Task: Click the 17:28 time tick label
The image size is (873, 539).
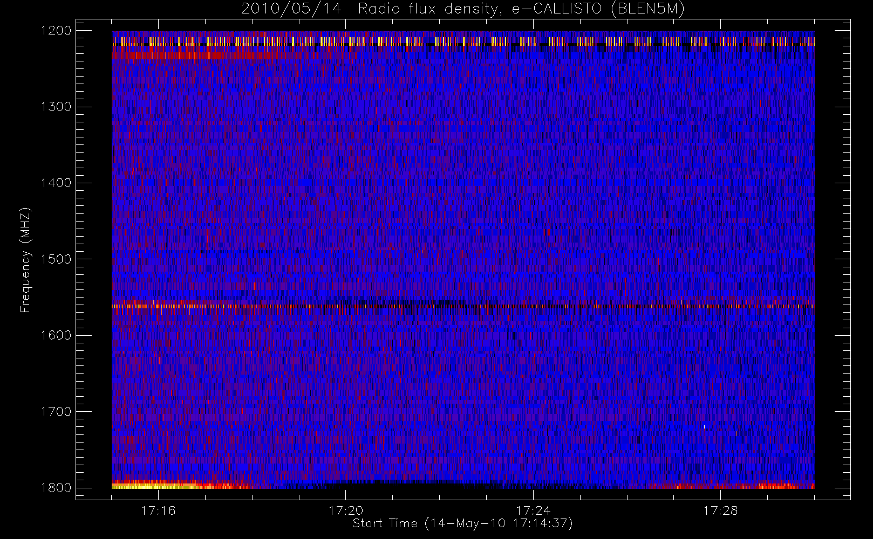Action: [720, 510]
